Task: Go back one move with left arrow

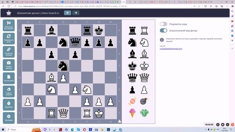Action: coord(68,13)
